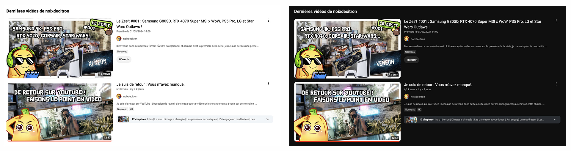Click '6,1 k vues • il y a 2 jours', light theme
The image size is (571, 151).
[x=130, y=89]
